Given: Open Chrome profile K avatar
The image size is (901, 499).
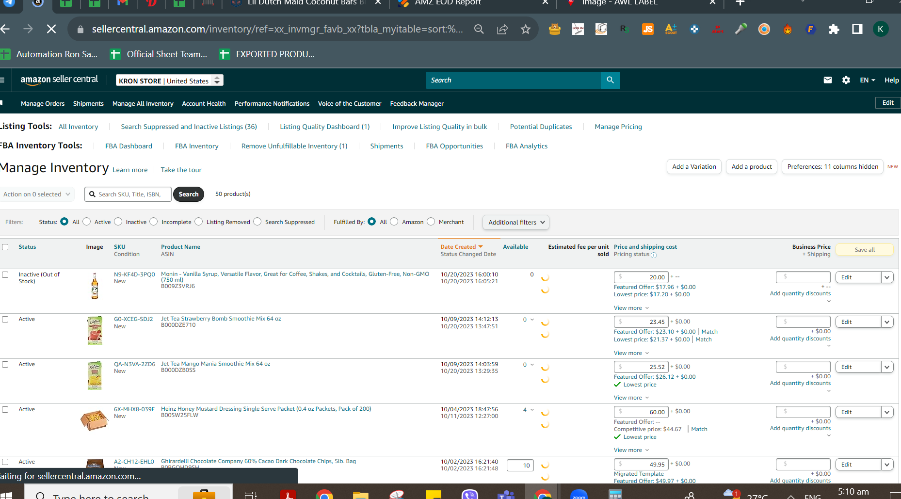Looking at the screenshot, I should pyautogui.click(x=881, y=29).
